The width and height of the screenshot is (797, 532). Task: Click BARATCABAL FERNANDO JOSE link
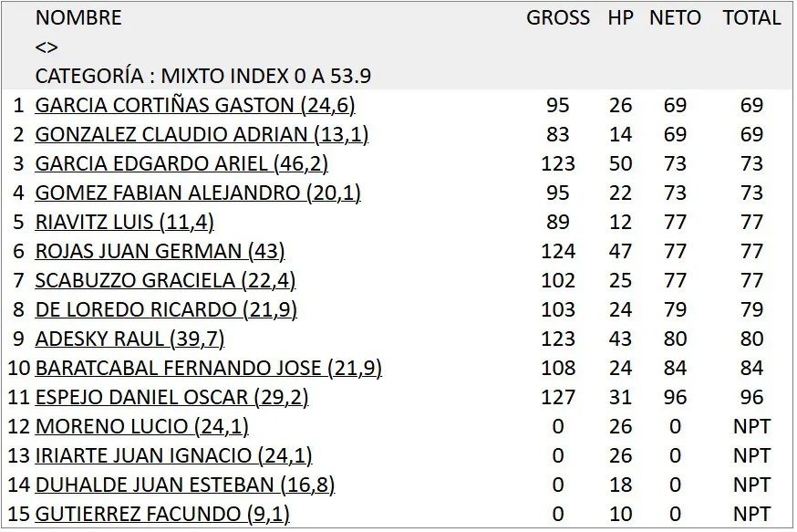pos(208,369)
